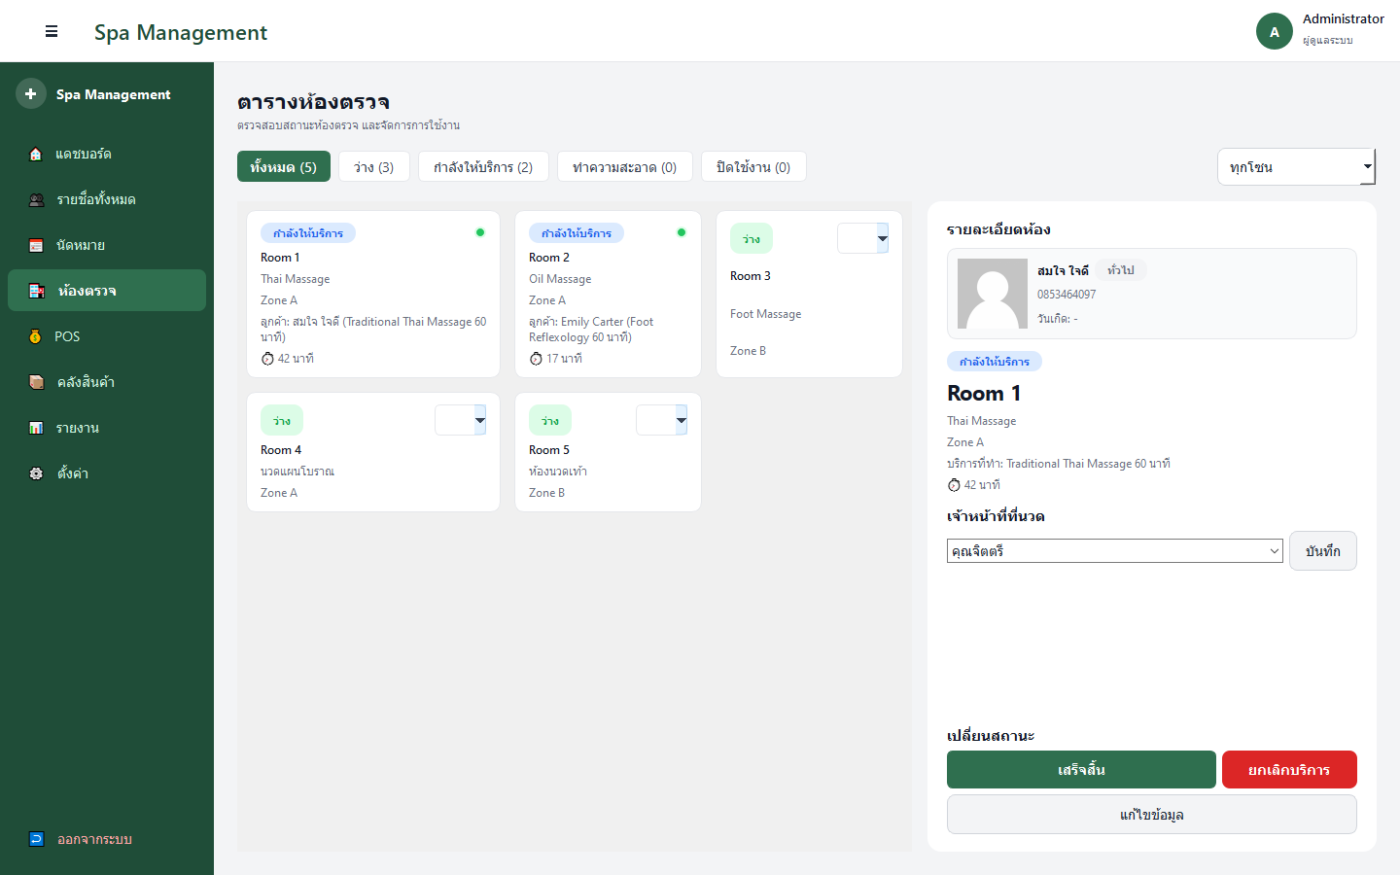Click the stopwatch icon in room details
The image size is (1400, 875).
point(954,485)
